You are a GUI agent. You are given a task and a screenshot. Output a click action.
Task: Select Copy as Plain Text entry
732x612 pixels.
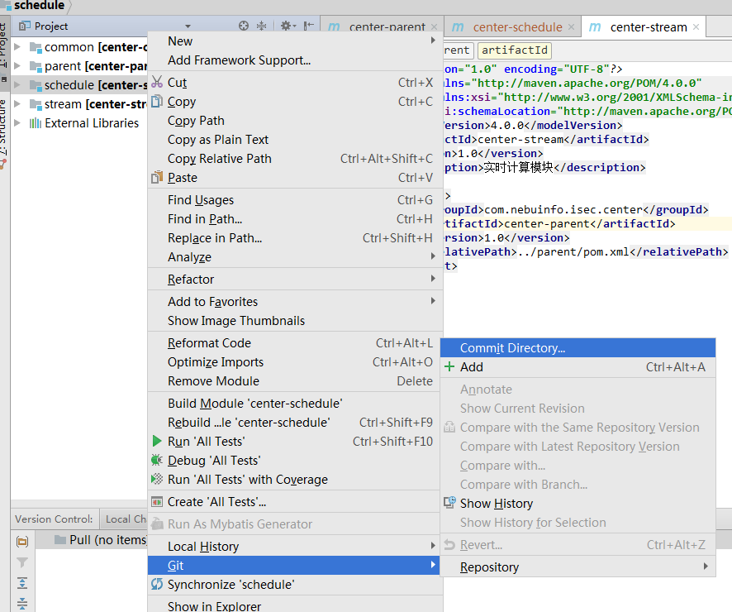coord(294,139)
